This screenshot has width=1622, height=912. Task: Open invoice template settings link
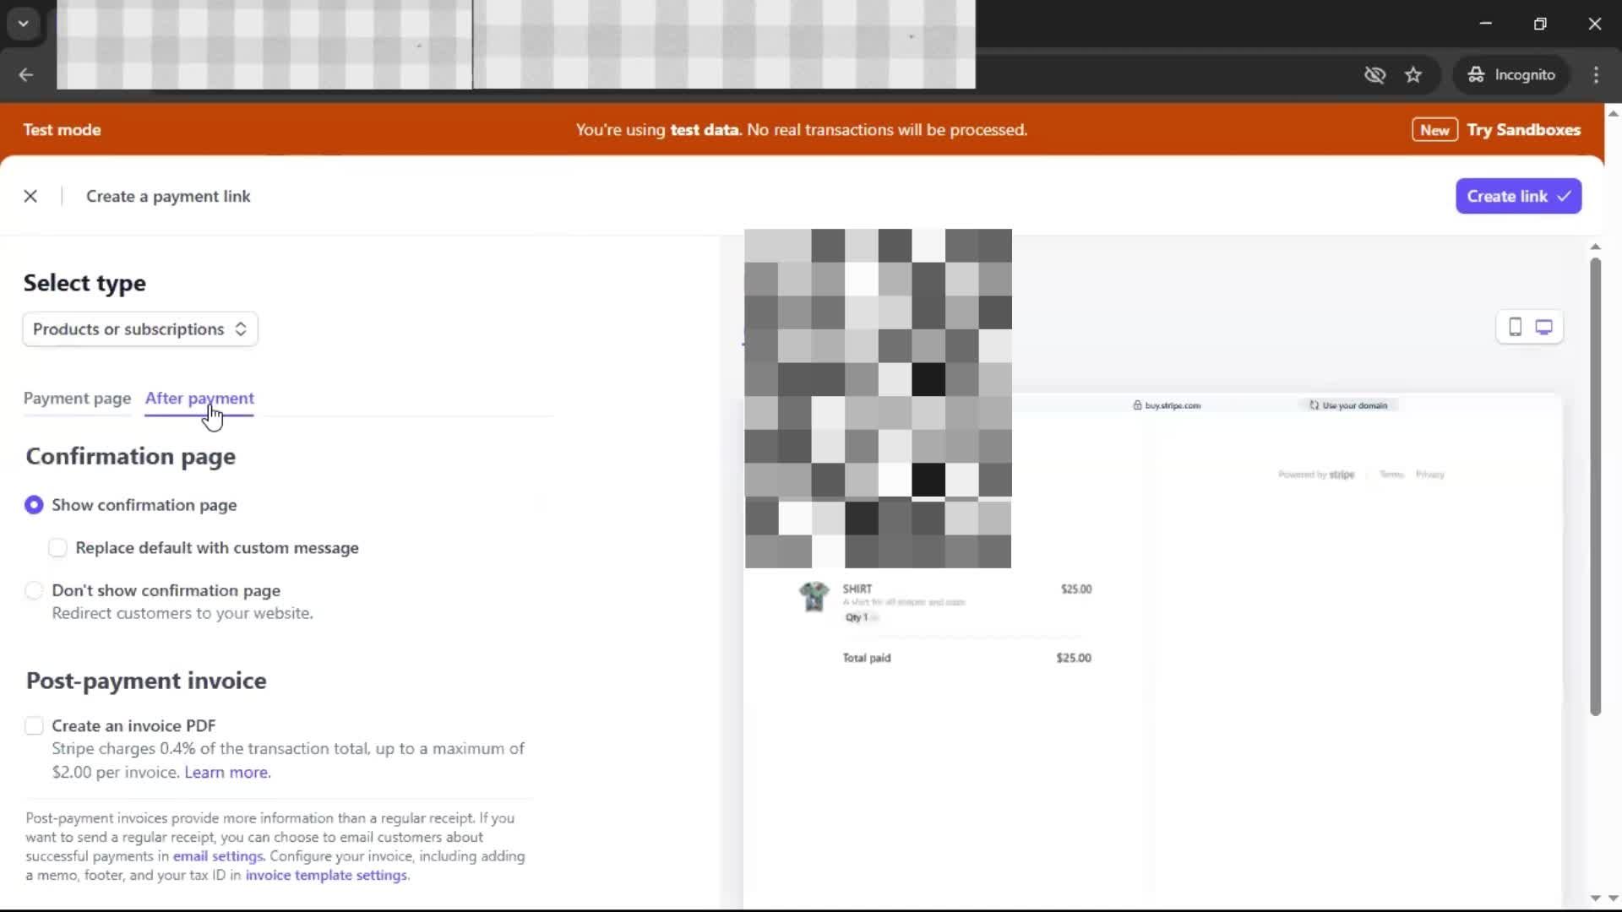[x=327, y=876]
